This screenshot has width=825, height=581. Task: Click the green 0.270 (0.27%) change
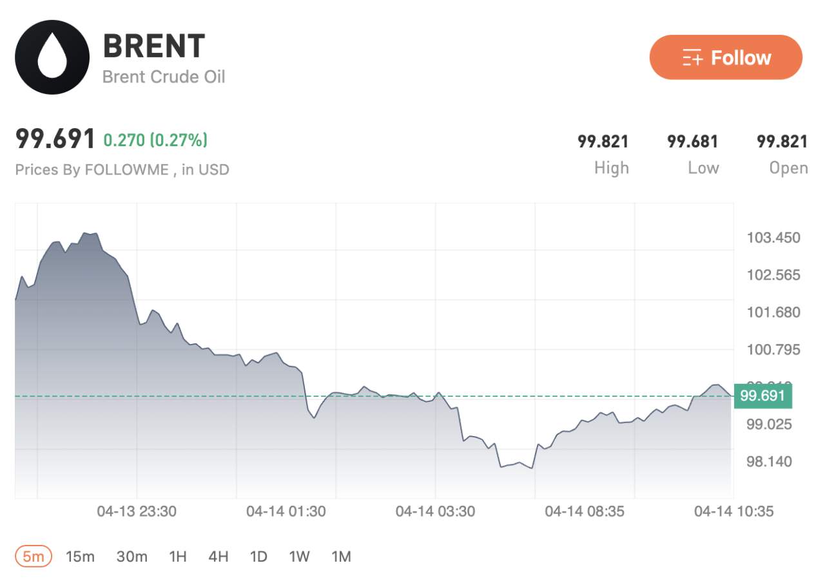[155, 140]
